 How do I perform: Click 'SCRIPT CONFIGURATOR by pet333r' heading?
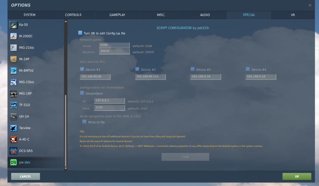(183, 28)
